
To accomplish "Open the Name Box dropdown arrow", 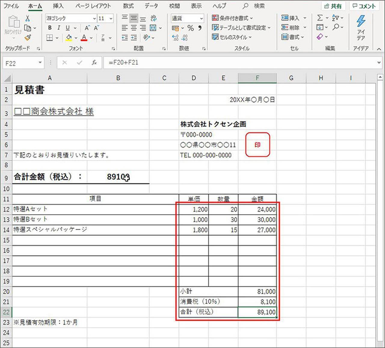I will pyautogui.click(x=40, y=63).
